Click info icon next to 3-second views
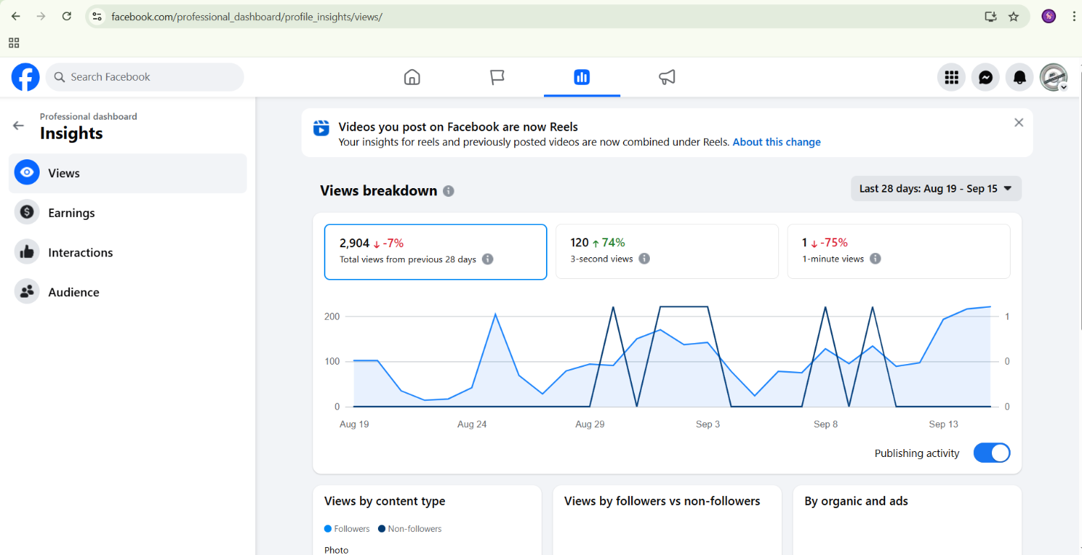Image resolution: width=1082 pixels, height=555 pixels. click(x=644, y=259)
